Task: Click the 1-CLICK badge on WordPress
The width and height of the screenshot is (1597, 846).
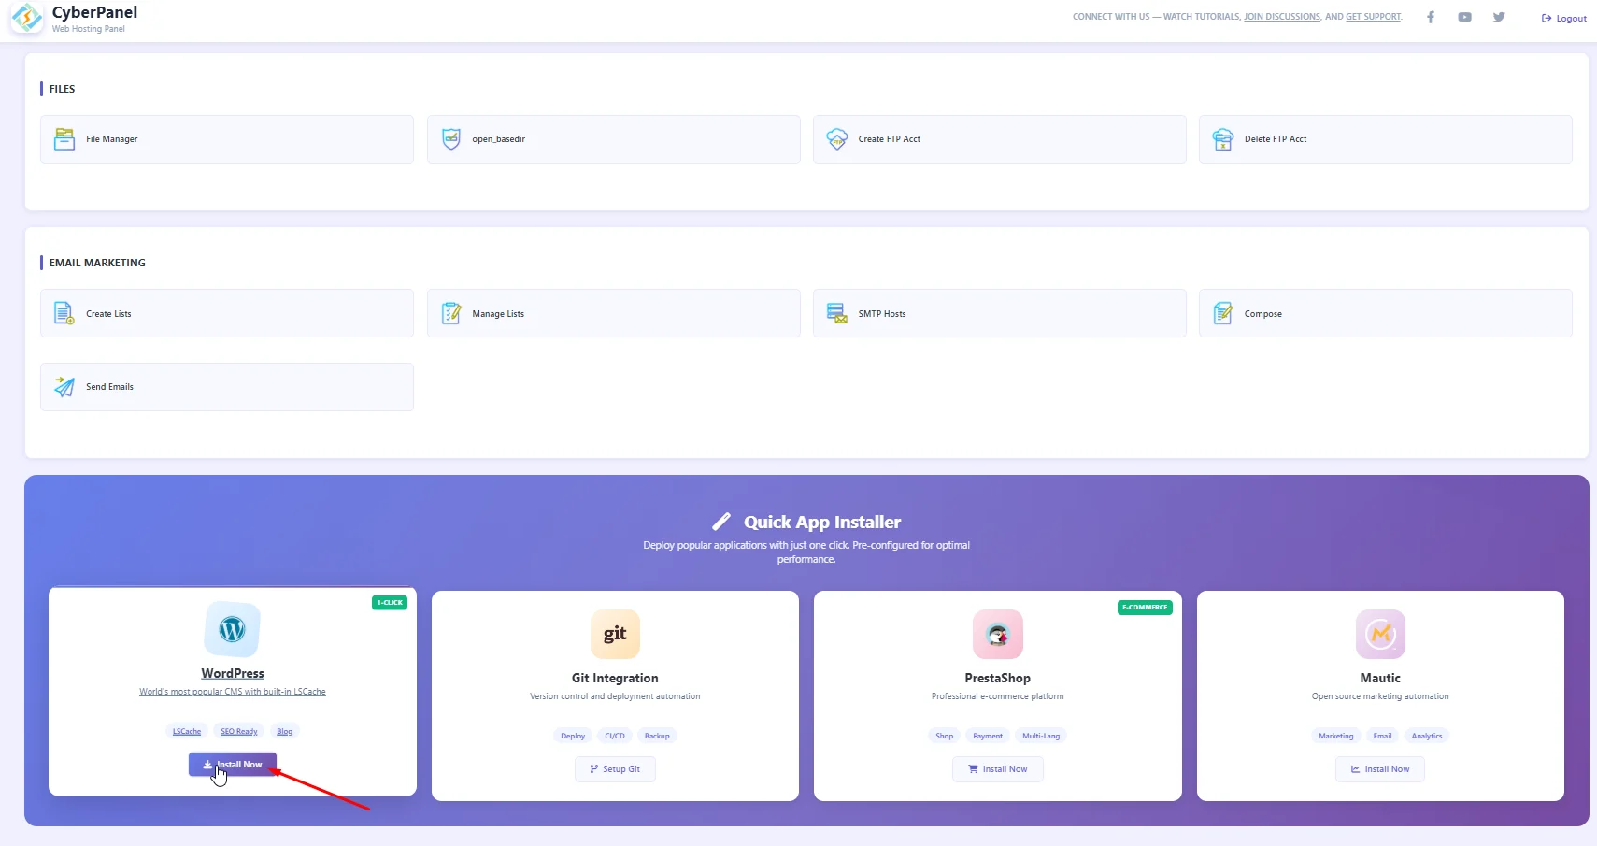Action: pyautogui.click(x=390, y=603)
